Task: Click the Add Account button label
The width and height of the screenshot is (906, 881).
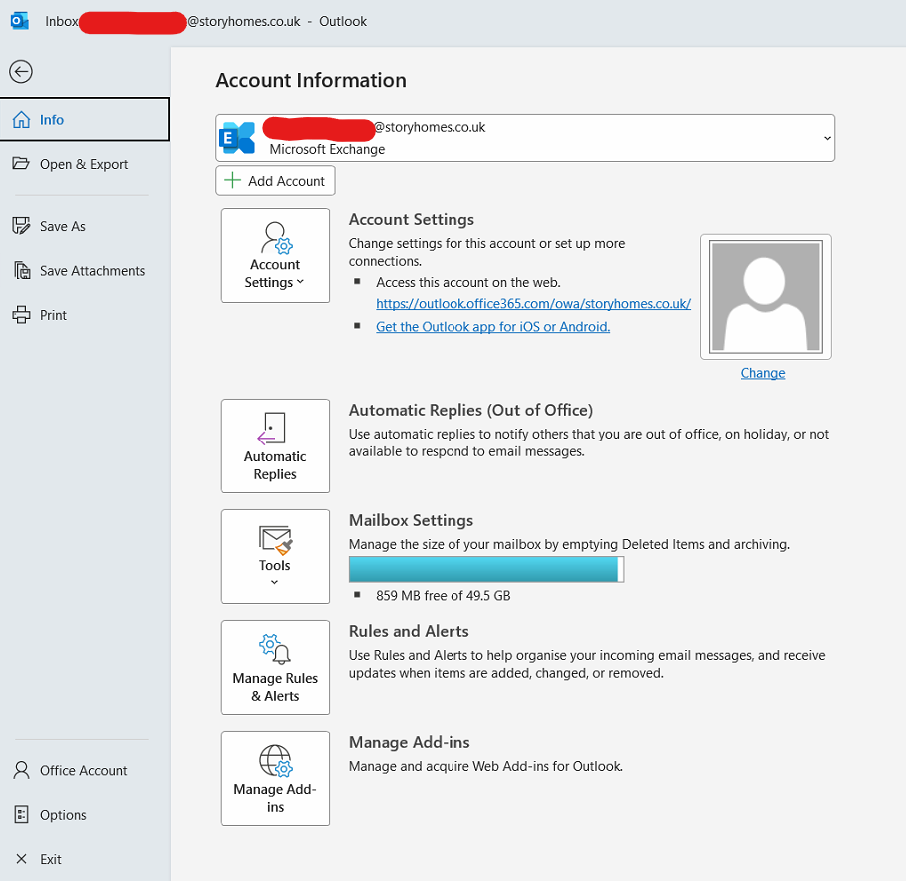Action: pyautogui.click(x=286, y=181)
